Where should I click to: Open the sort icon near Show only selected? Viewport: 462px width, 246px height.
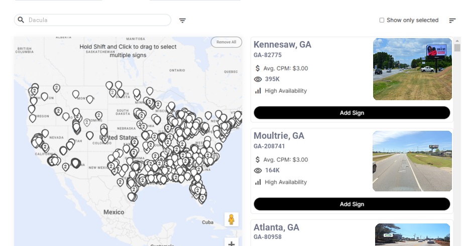(x=452, y=21)
